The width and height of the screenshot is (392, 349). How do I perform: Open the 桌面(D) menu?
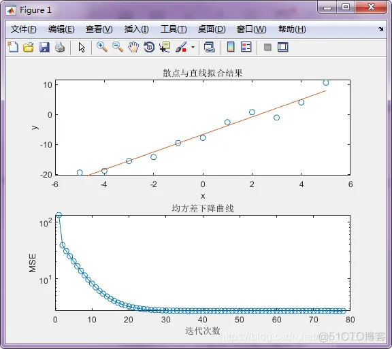pos(212,29)
